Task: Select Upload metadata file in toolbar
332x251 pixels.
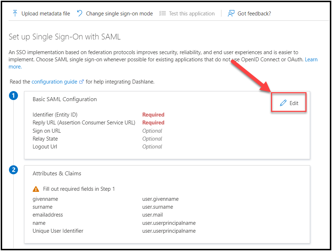Action: click(46, 14)
